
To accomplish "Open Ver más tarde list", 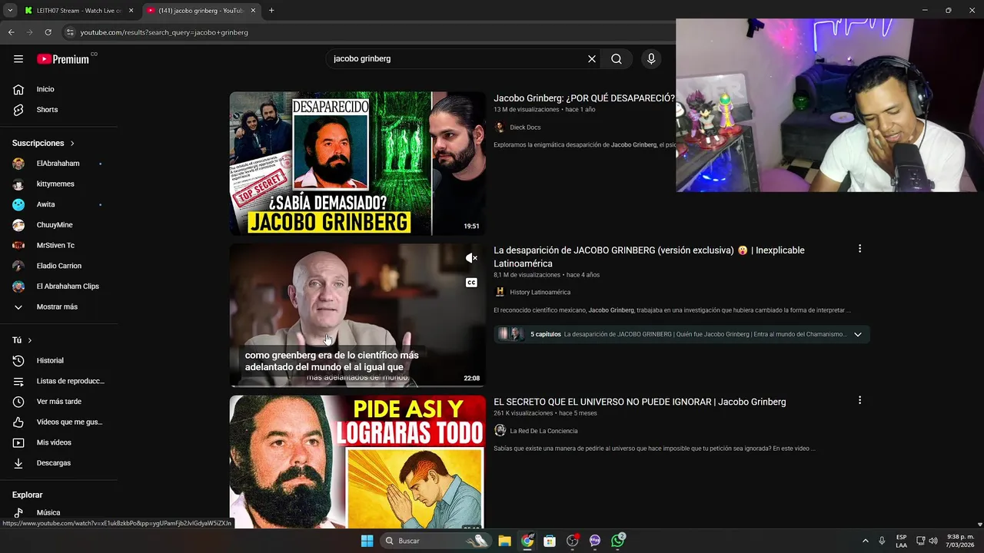I will (58, 402).
